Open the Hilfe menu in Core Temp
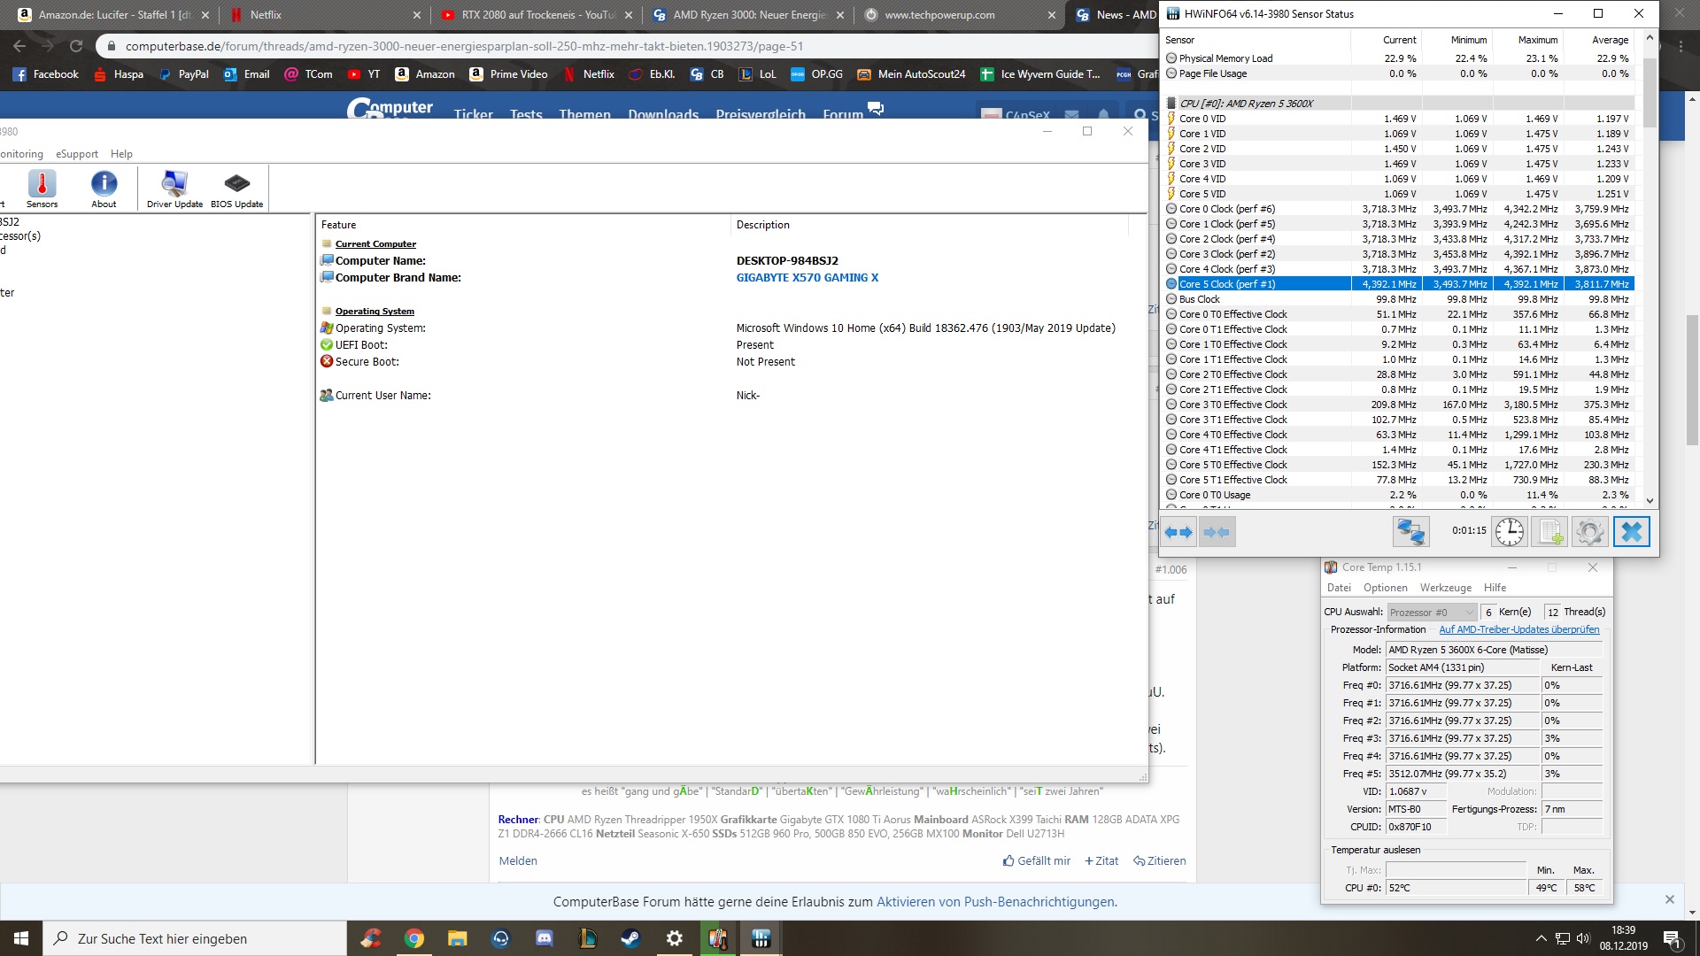 point(1495,588)
